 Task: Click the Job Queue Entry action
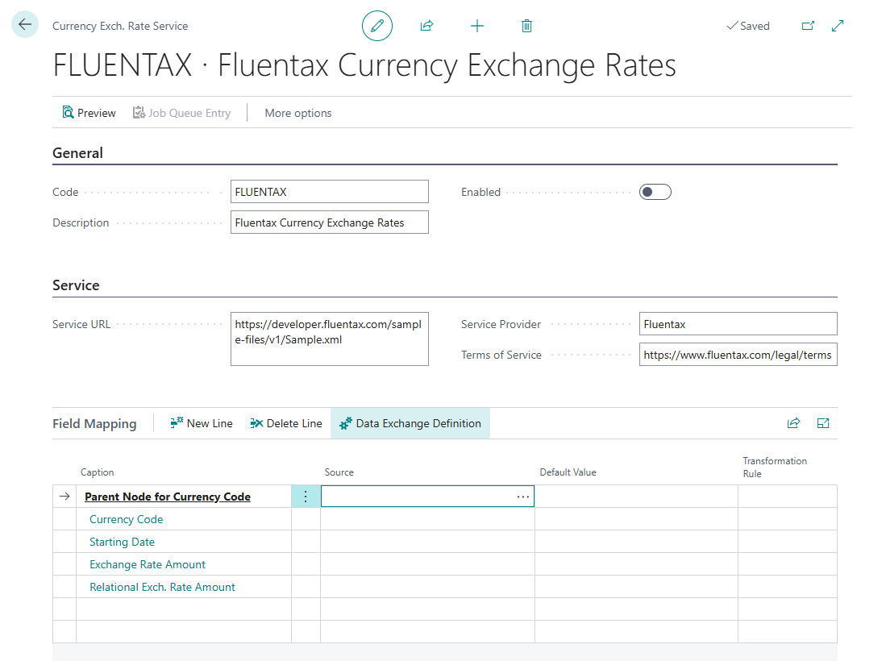pyautogui.click(x=181, y=113)
